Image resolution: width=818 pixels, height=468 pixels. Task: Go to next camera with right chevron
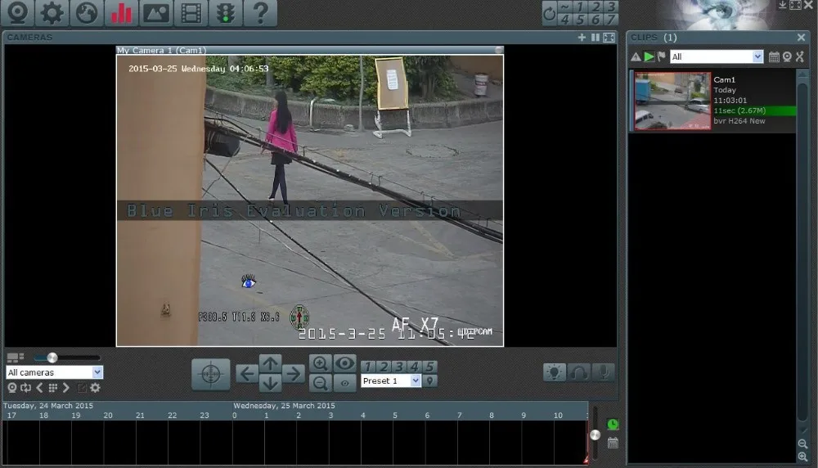pos(65,388)
